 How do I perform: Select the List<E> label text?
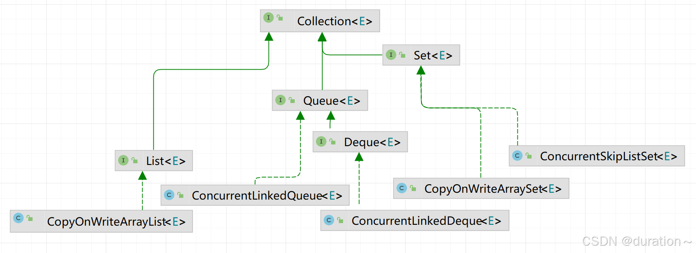(x=166, y=161)
